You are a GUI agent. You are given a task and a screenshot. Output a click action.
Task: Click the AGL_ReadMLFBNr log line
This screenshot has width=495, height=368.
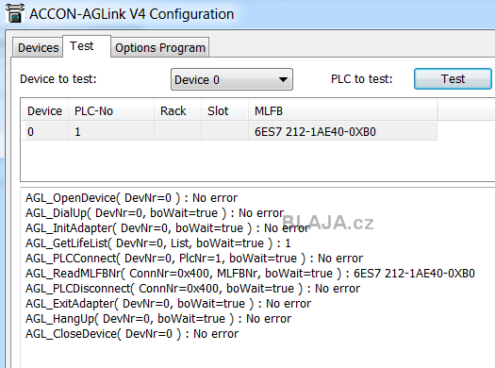[250, 274]
